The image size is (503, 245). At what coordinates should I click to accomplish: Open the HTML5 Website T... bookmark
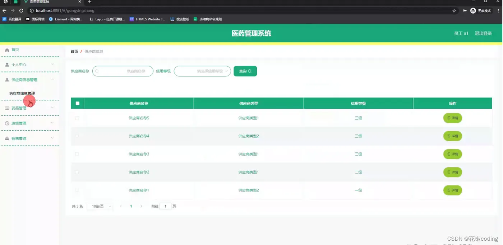(x=148, y=19)
